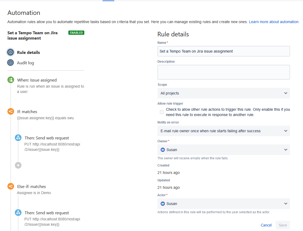Click the Else-if: matches condition icon
This screenshot has height=231, width=303.
[11, 186]
